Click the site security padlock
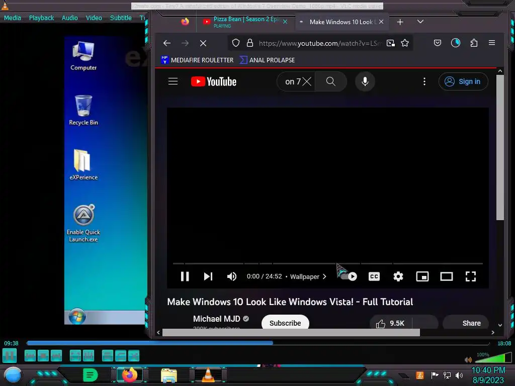 coord(249,43)
